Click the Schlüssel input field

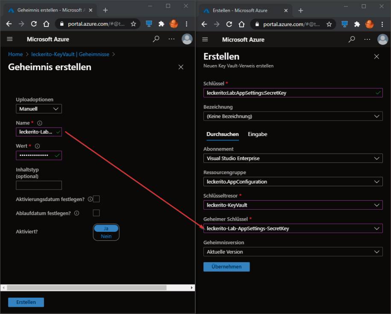click(293, 93)
